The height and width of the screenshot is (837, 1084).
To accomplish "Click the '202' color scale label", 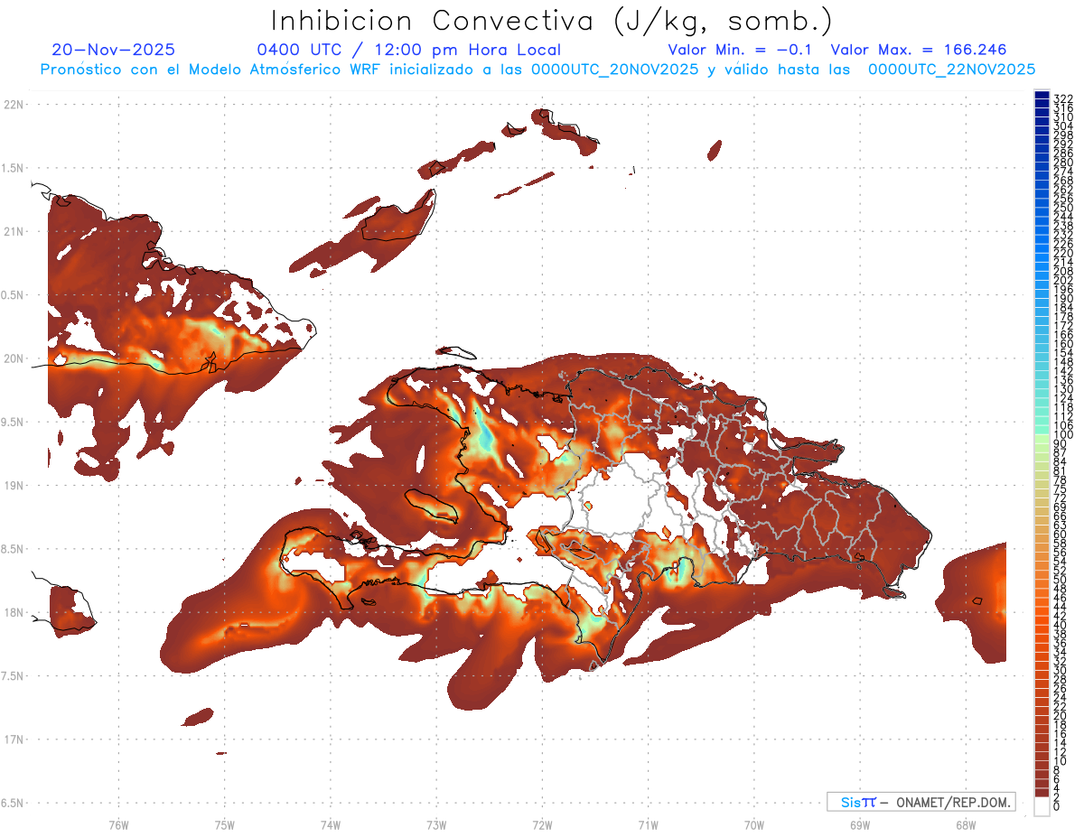I will 1063,280.
